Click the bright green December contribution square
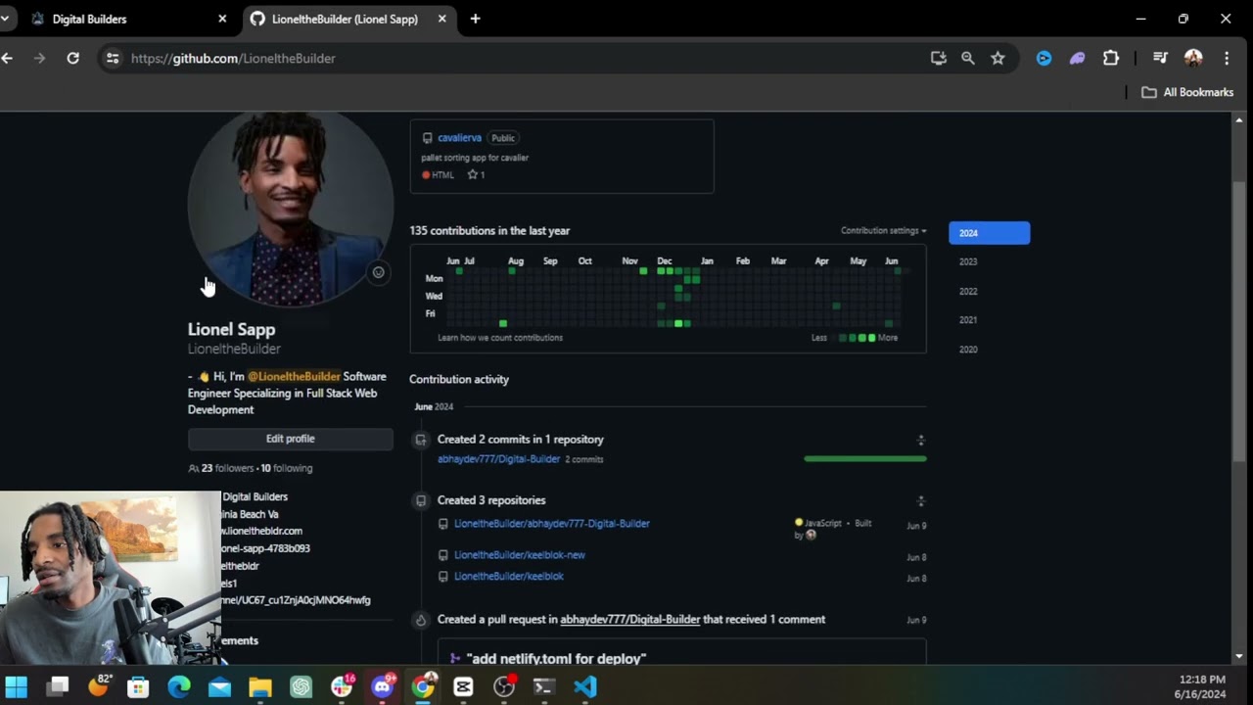1253x705 pixels. pos(678,323)
